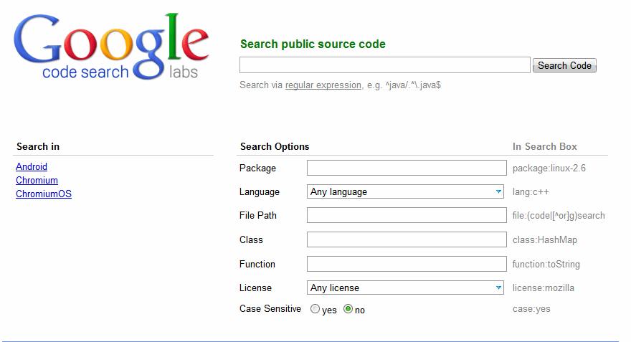631x342 pixels.
Task: Click the labs text in the logo
Action: (184, 72)
